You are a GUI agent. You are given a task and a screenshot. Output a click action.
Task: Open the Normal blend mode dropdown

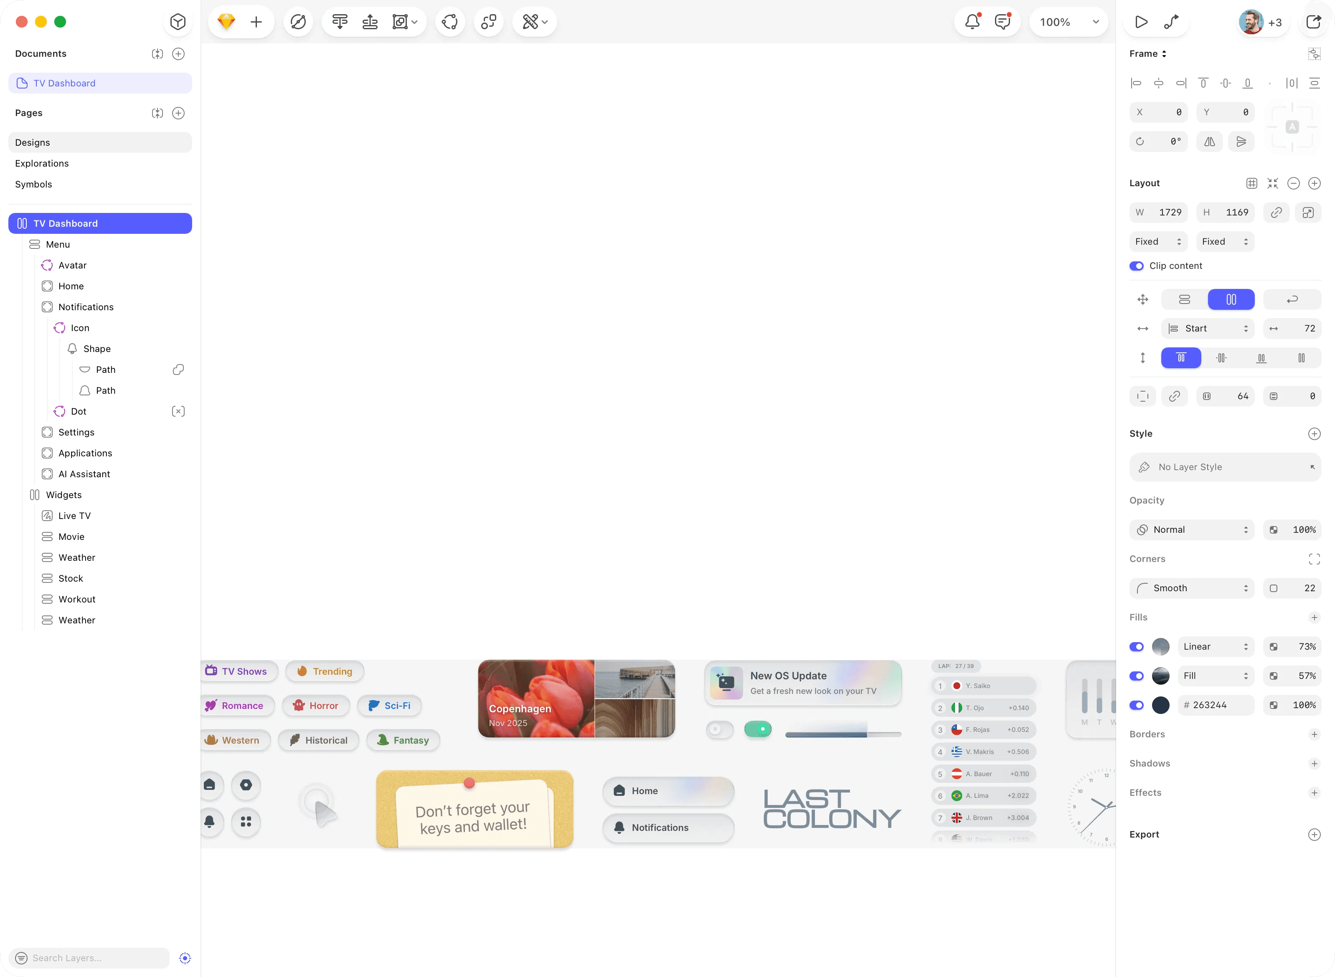[x=1192, y=529]
